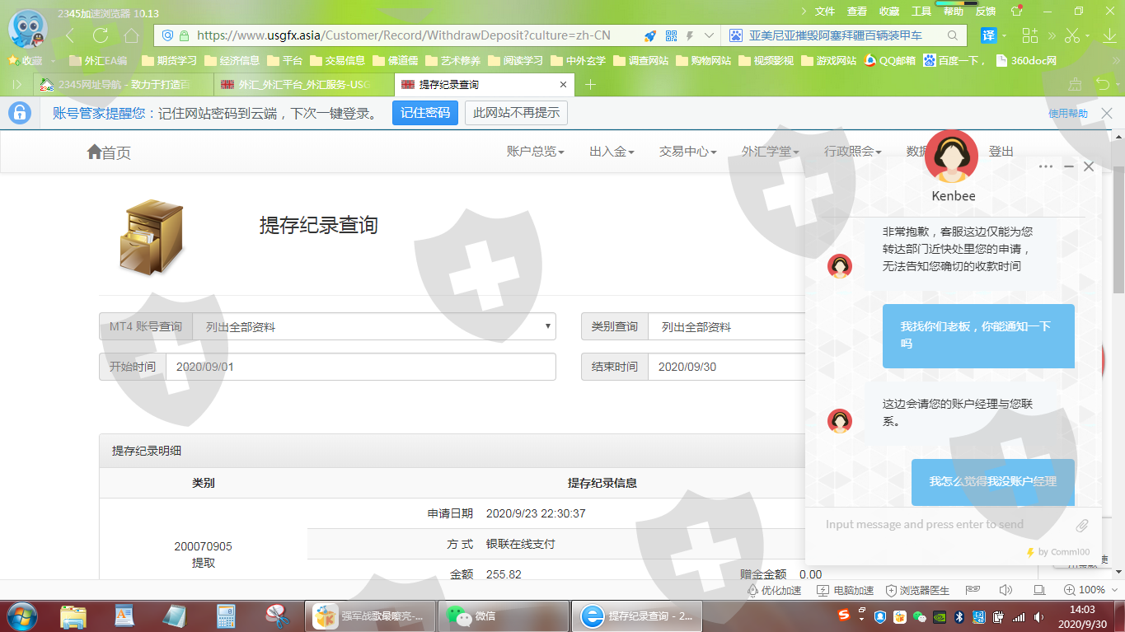Click the browser sound mute icon in status bar
Screen dimensions: 1125x632
(x=1005, y=590)
